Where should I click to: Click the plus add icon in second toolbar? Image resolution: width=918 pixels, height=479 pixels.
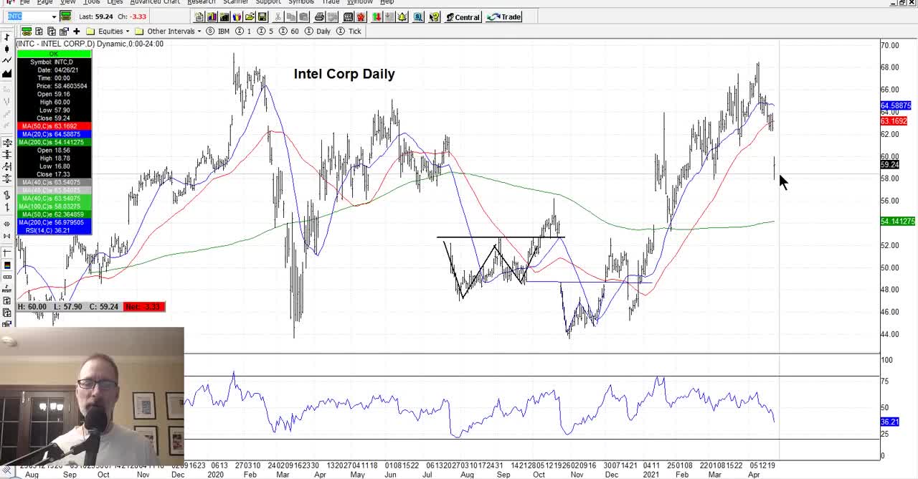click(x=76, y=32)
